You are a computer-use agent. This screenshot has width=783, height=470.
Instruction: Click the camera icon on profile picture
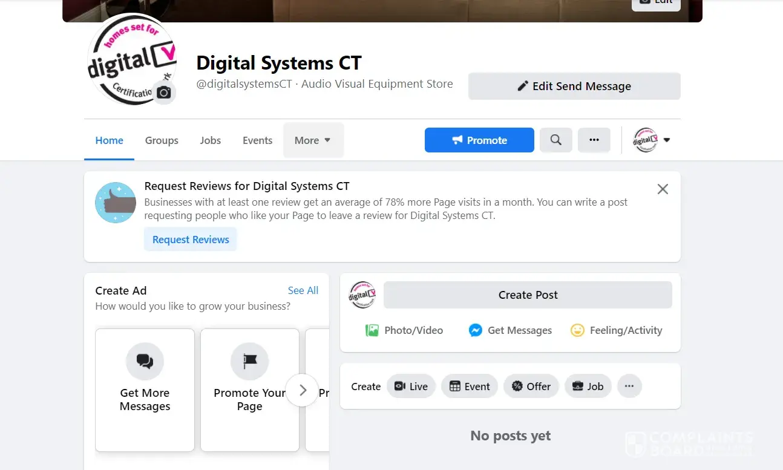[x=163, y=93]
